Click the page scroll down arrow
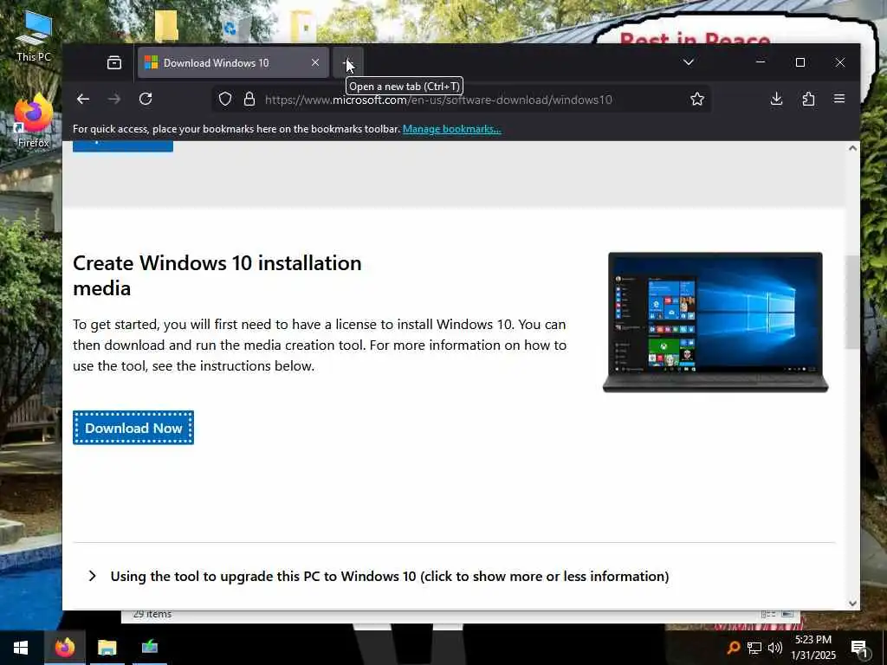 click(852, 603)
